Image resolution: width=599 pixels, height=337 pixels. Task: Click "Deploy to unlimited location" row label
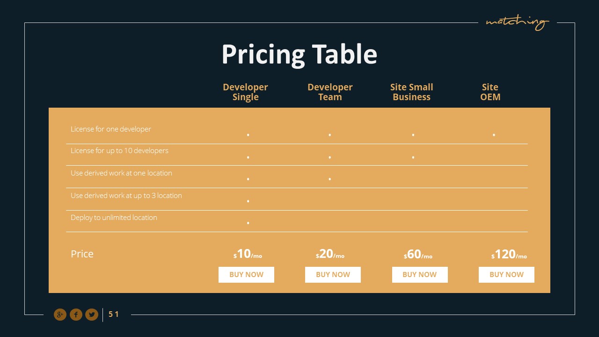click(x=114, y=218)
